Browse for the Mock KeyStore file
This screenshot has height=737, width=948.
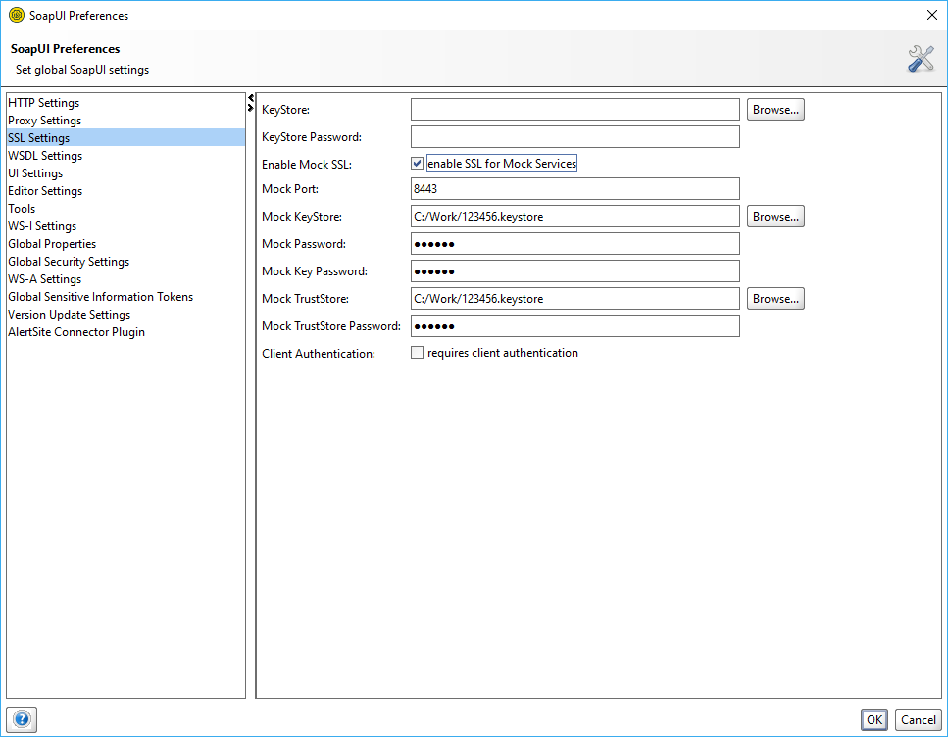click(x=774, y=216)
